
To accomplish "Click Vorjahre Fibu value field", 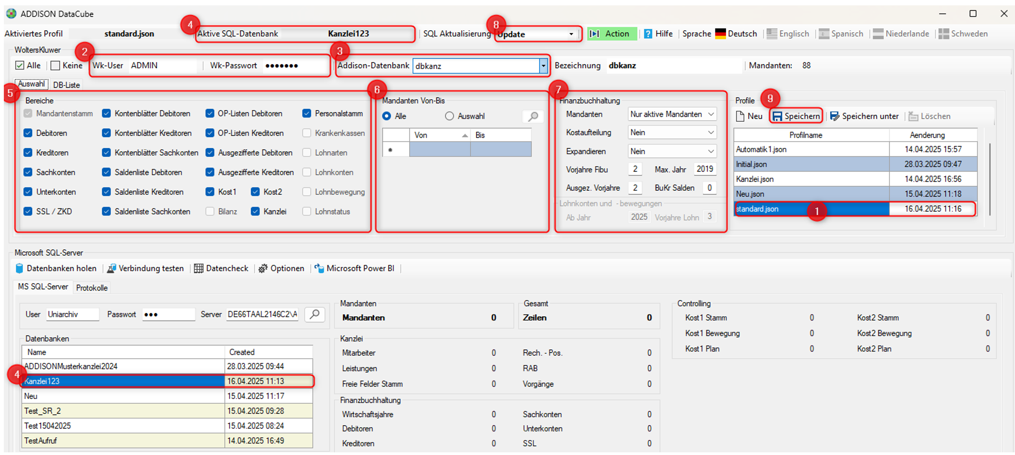I will (635, 169).
